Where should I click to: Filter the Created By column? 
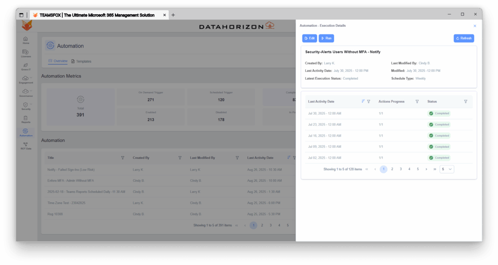180,158
